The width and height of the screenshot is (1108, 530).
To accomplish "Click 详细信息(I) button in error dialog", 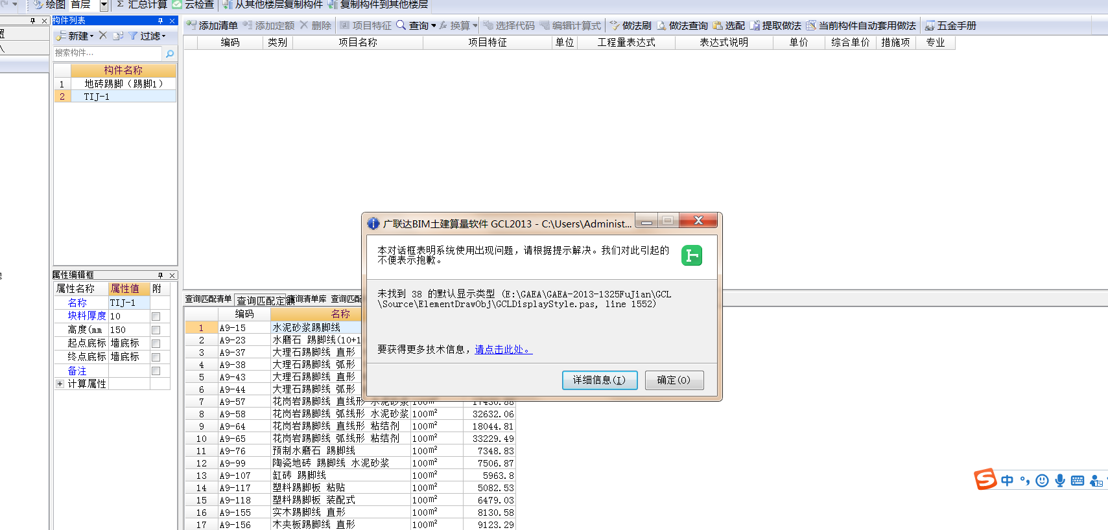I will pos(600,380).
